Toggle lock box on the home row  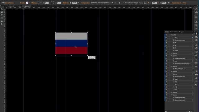pyautogui.click(x=193, y=50)
